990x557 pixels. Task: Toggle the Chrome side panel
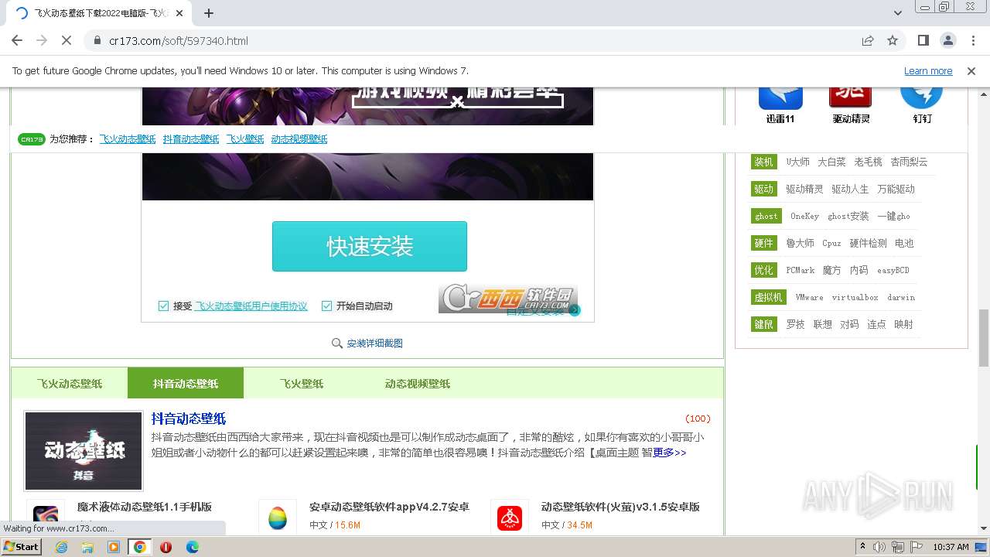pos(923,40)
